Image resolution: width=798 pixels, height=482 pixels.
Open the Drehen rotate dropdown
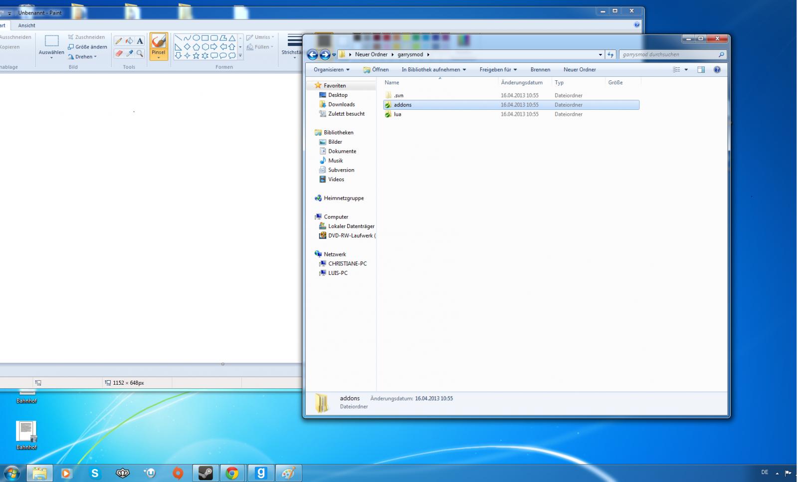coord(83,57)
